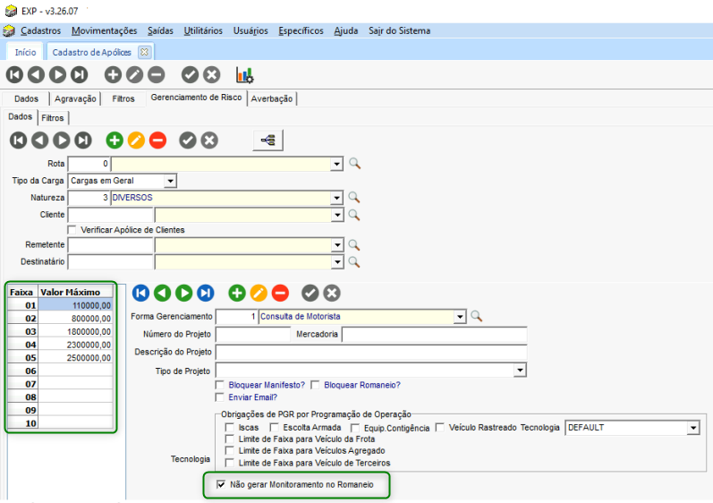Uncheck Não gerar Monitoramento no Romaneio

221,484
